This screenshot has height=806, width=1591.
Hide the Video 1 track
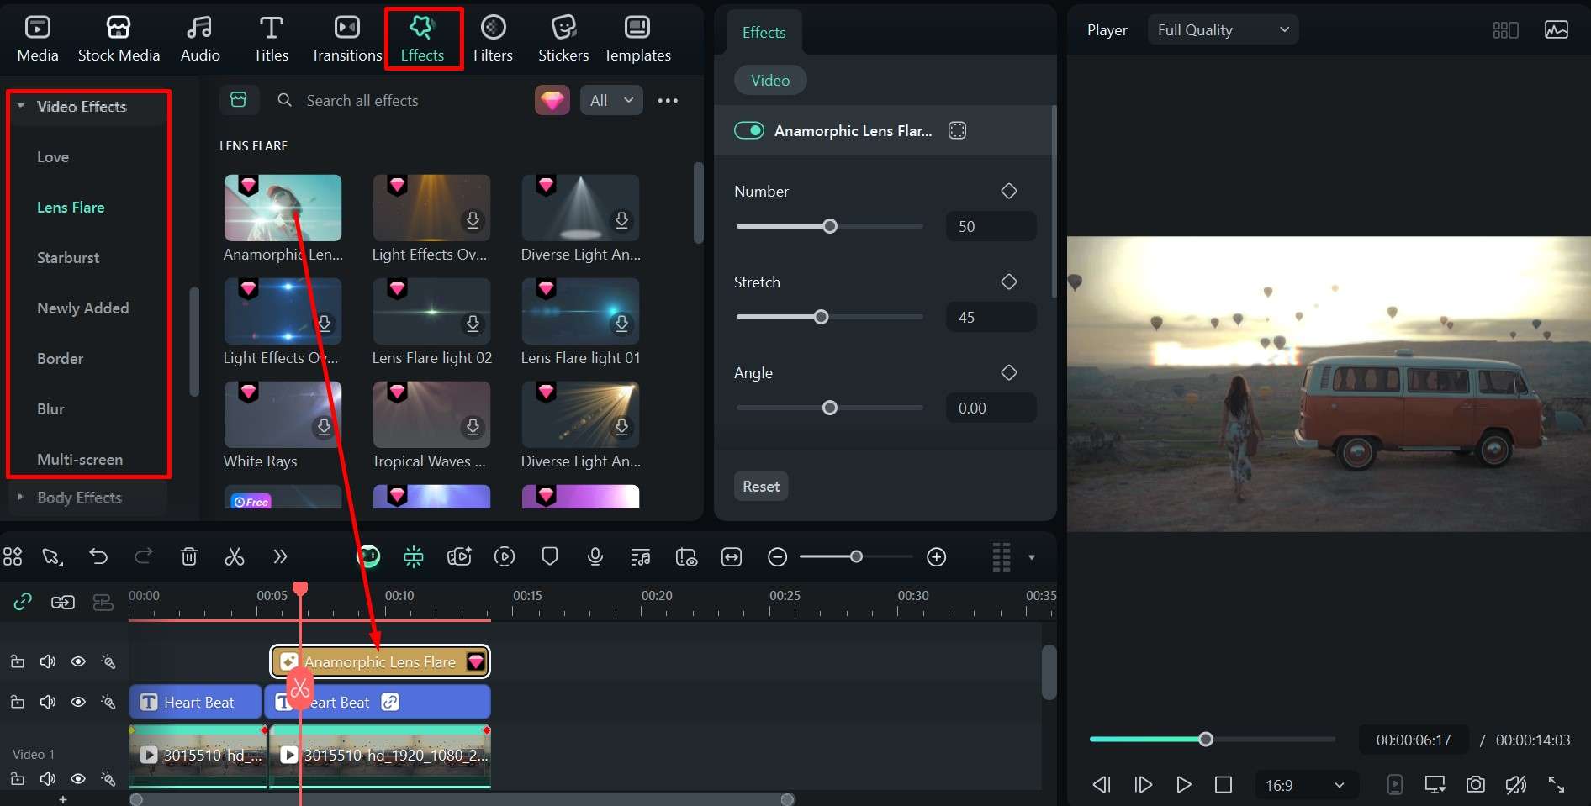coord(78,779)
